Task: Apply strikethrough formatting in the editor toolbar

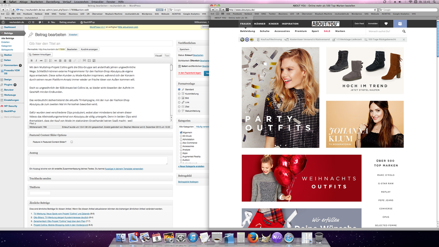Action: (x=41, y=60)
